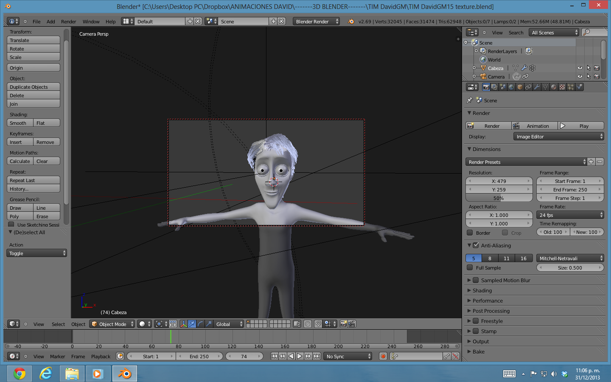Viewport: 611px width, 382px height.
Task: Open the Object Data properties tab triangle icon
Action: [x=546, y=87]
